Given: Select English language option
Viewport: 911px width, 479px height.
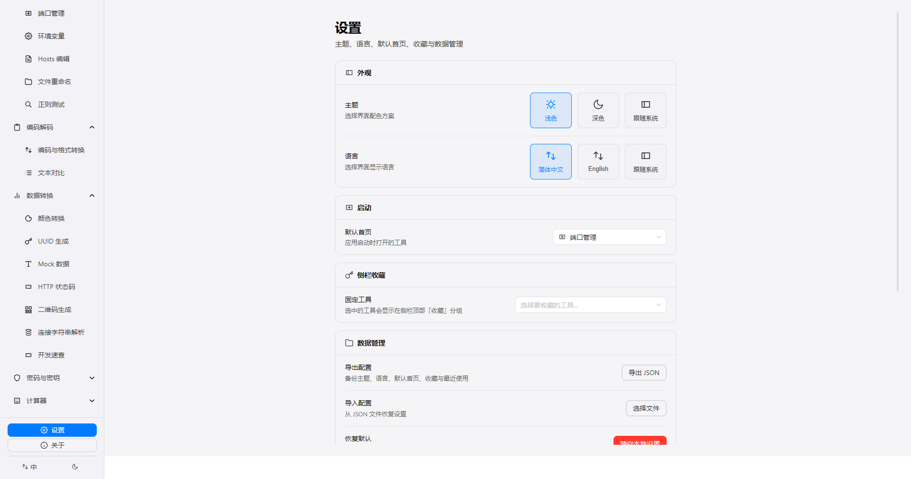Looking at the screenshot, I should [598, 161].
